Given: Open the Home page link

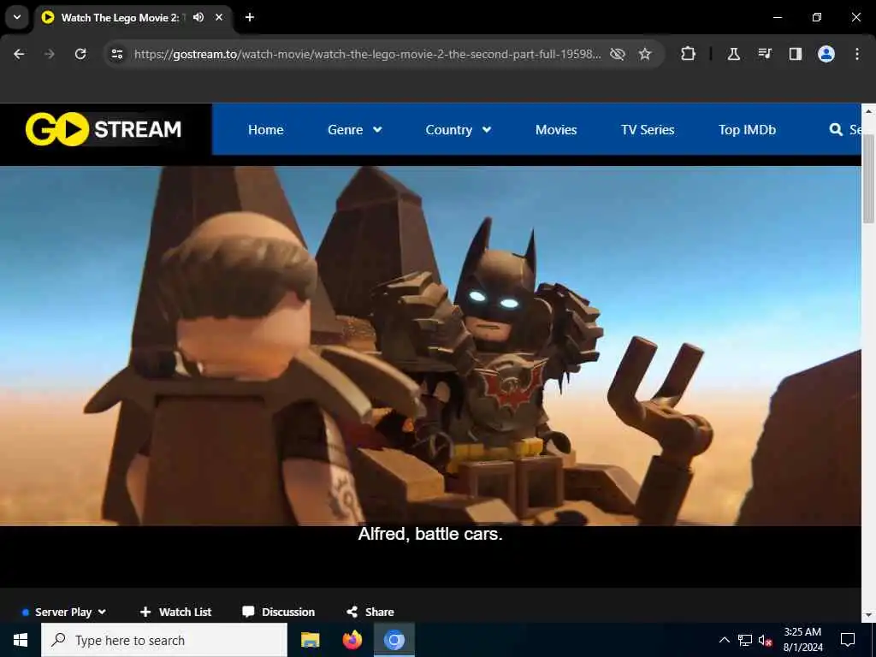Looking at the screenshot, I should (265, 130).
